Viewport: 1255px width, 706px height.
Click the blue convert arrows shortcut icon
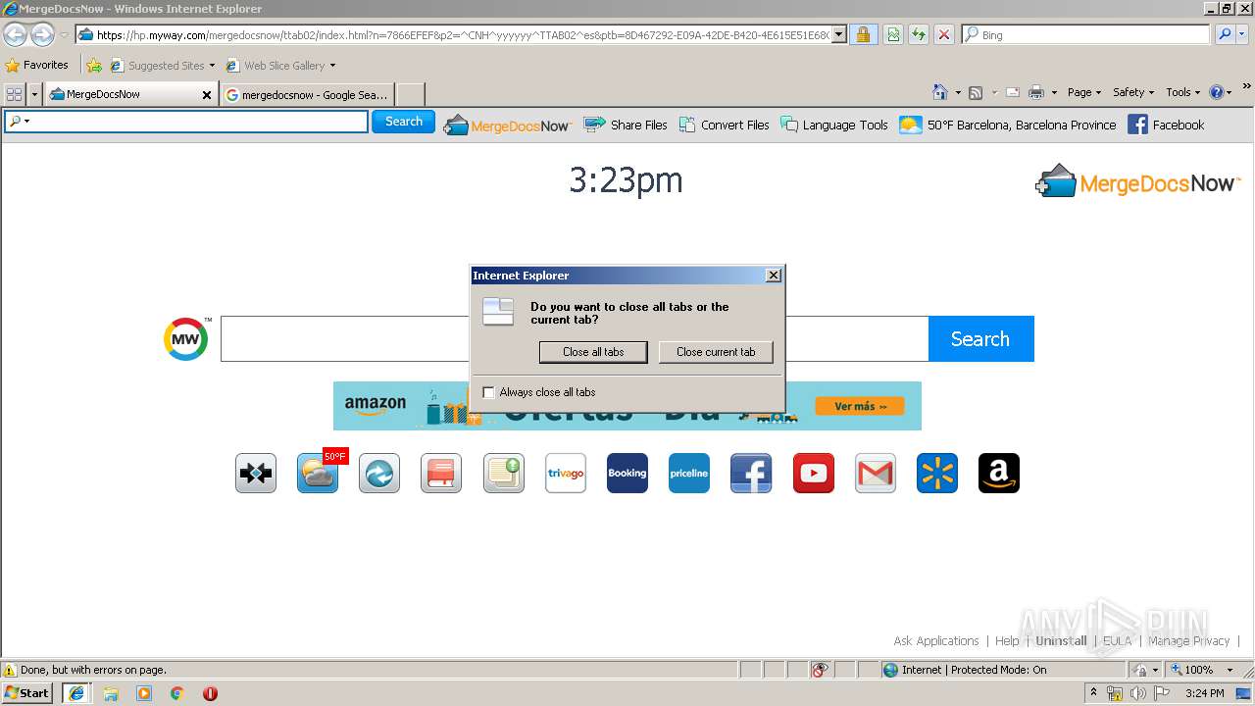pyautogui.click(x=379, y=474)
